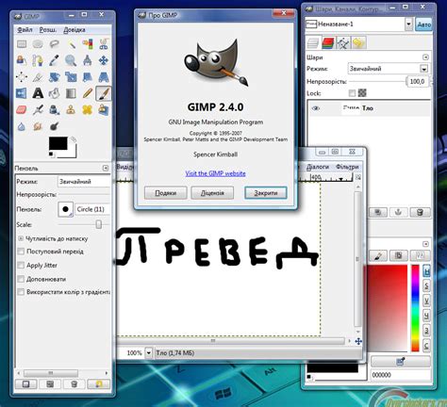Switch to the Undo History tab

[x=358, y=42]
